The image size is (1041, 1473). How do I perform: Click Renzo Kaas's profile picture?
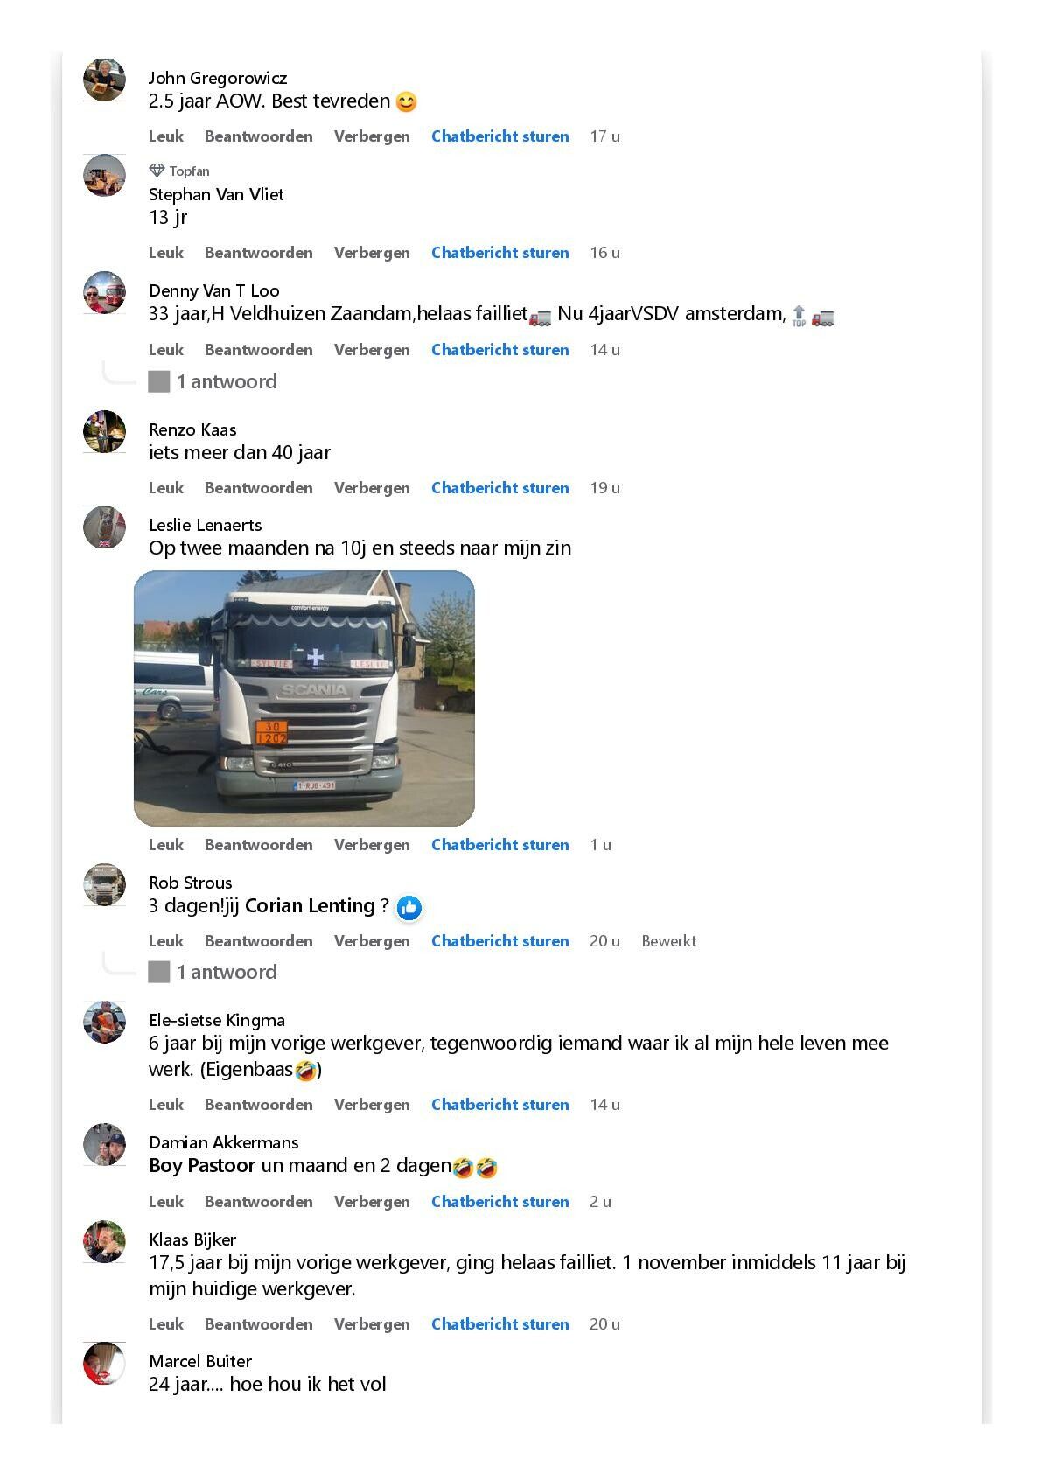pyautogui.click(x=104, y=431)
